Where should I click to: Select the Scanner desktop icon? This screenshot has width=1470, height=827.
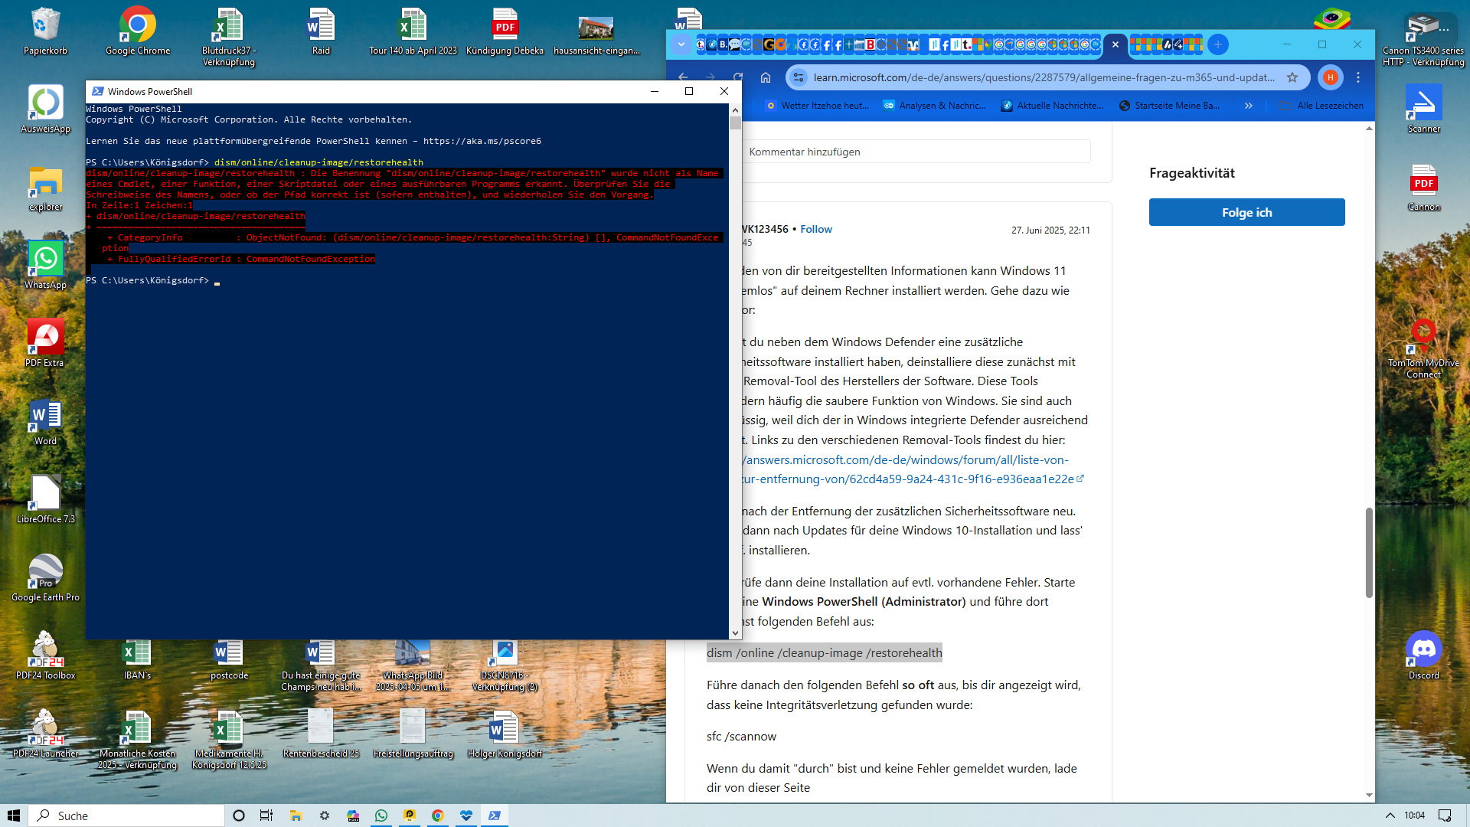(1423, 110)
